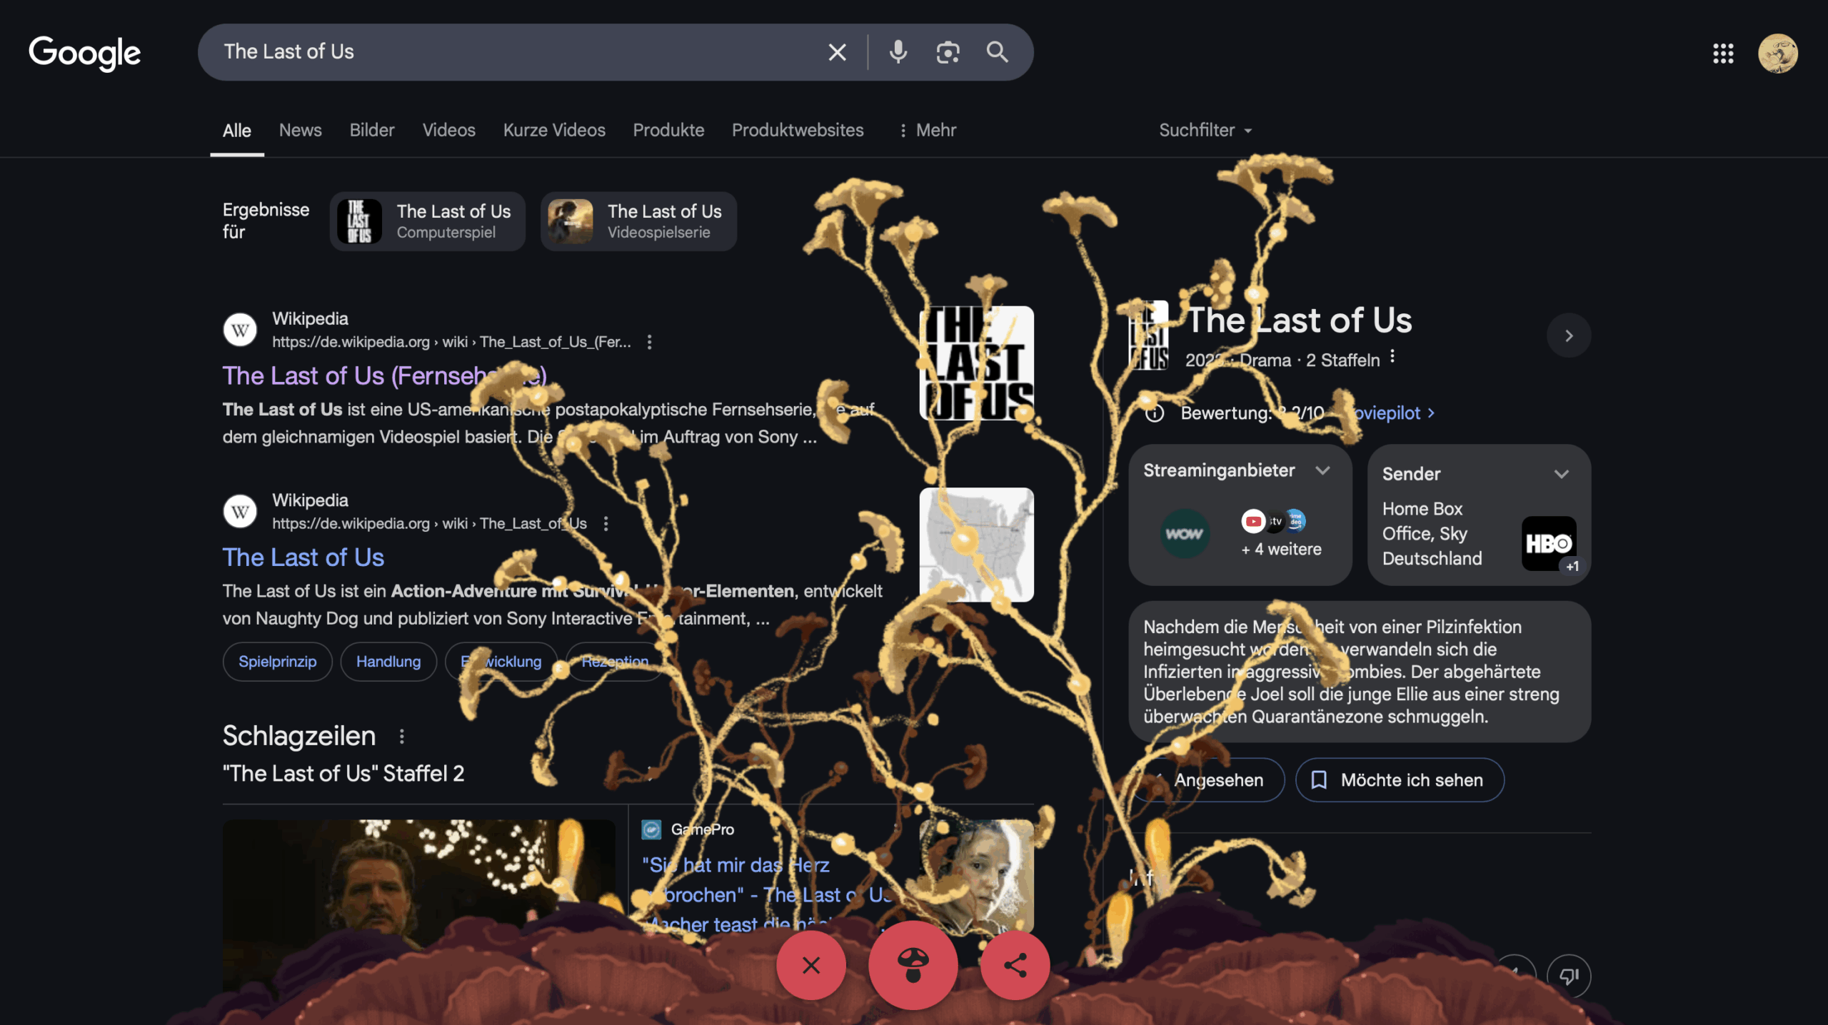
Task: Open the Google apps grid
Action: pos(1723,54)
